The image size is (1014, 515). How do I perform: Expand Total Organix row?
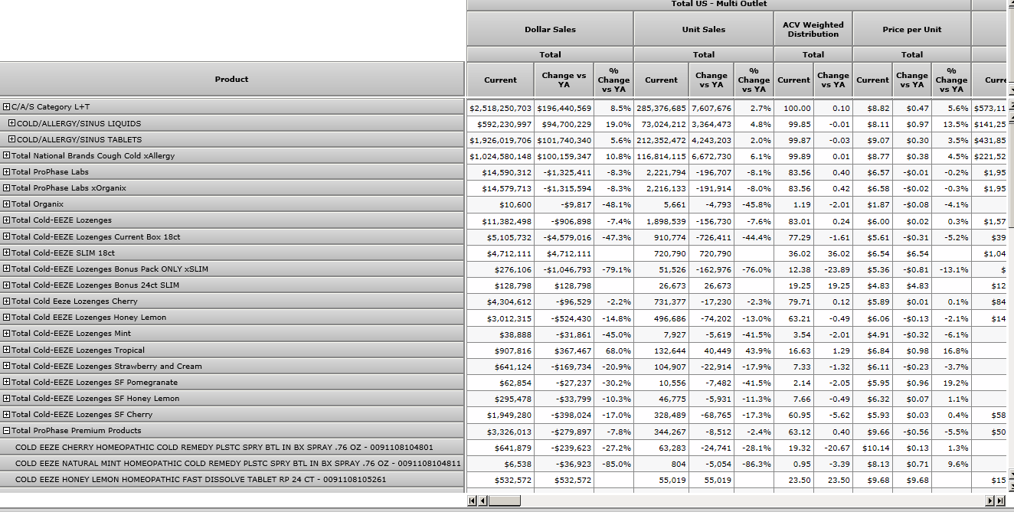(7, 204)
